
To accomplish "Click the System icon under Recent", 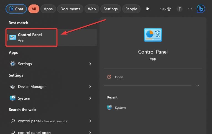I will click(109, 107).
